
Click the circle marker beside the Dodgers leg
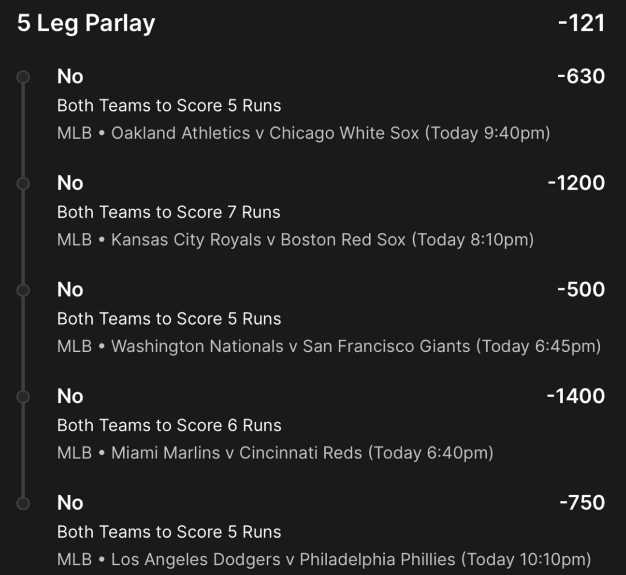pyautogui.click(x=23, y=503)
